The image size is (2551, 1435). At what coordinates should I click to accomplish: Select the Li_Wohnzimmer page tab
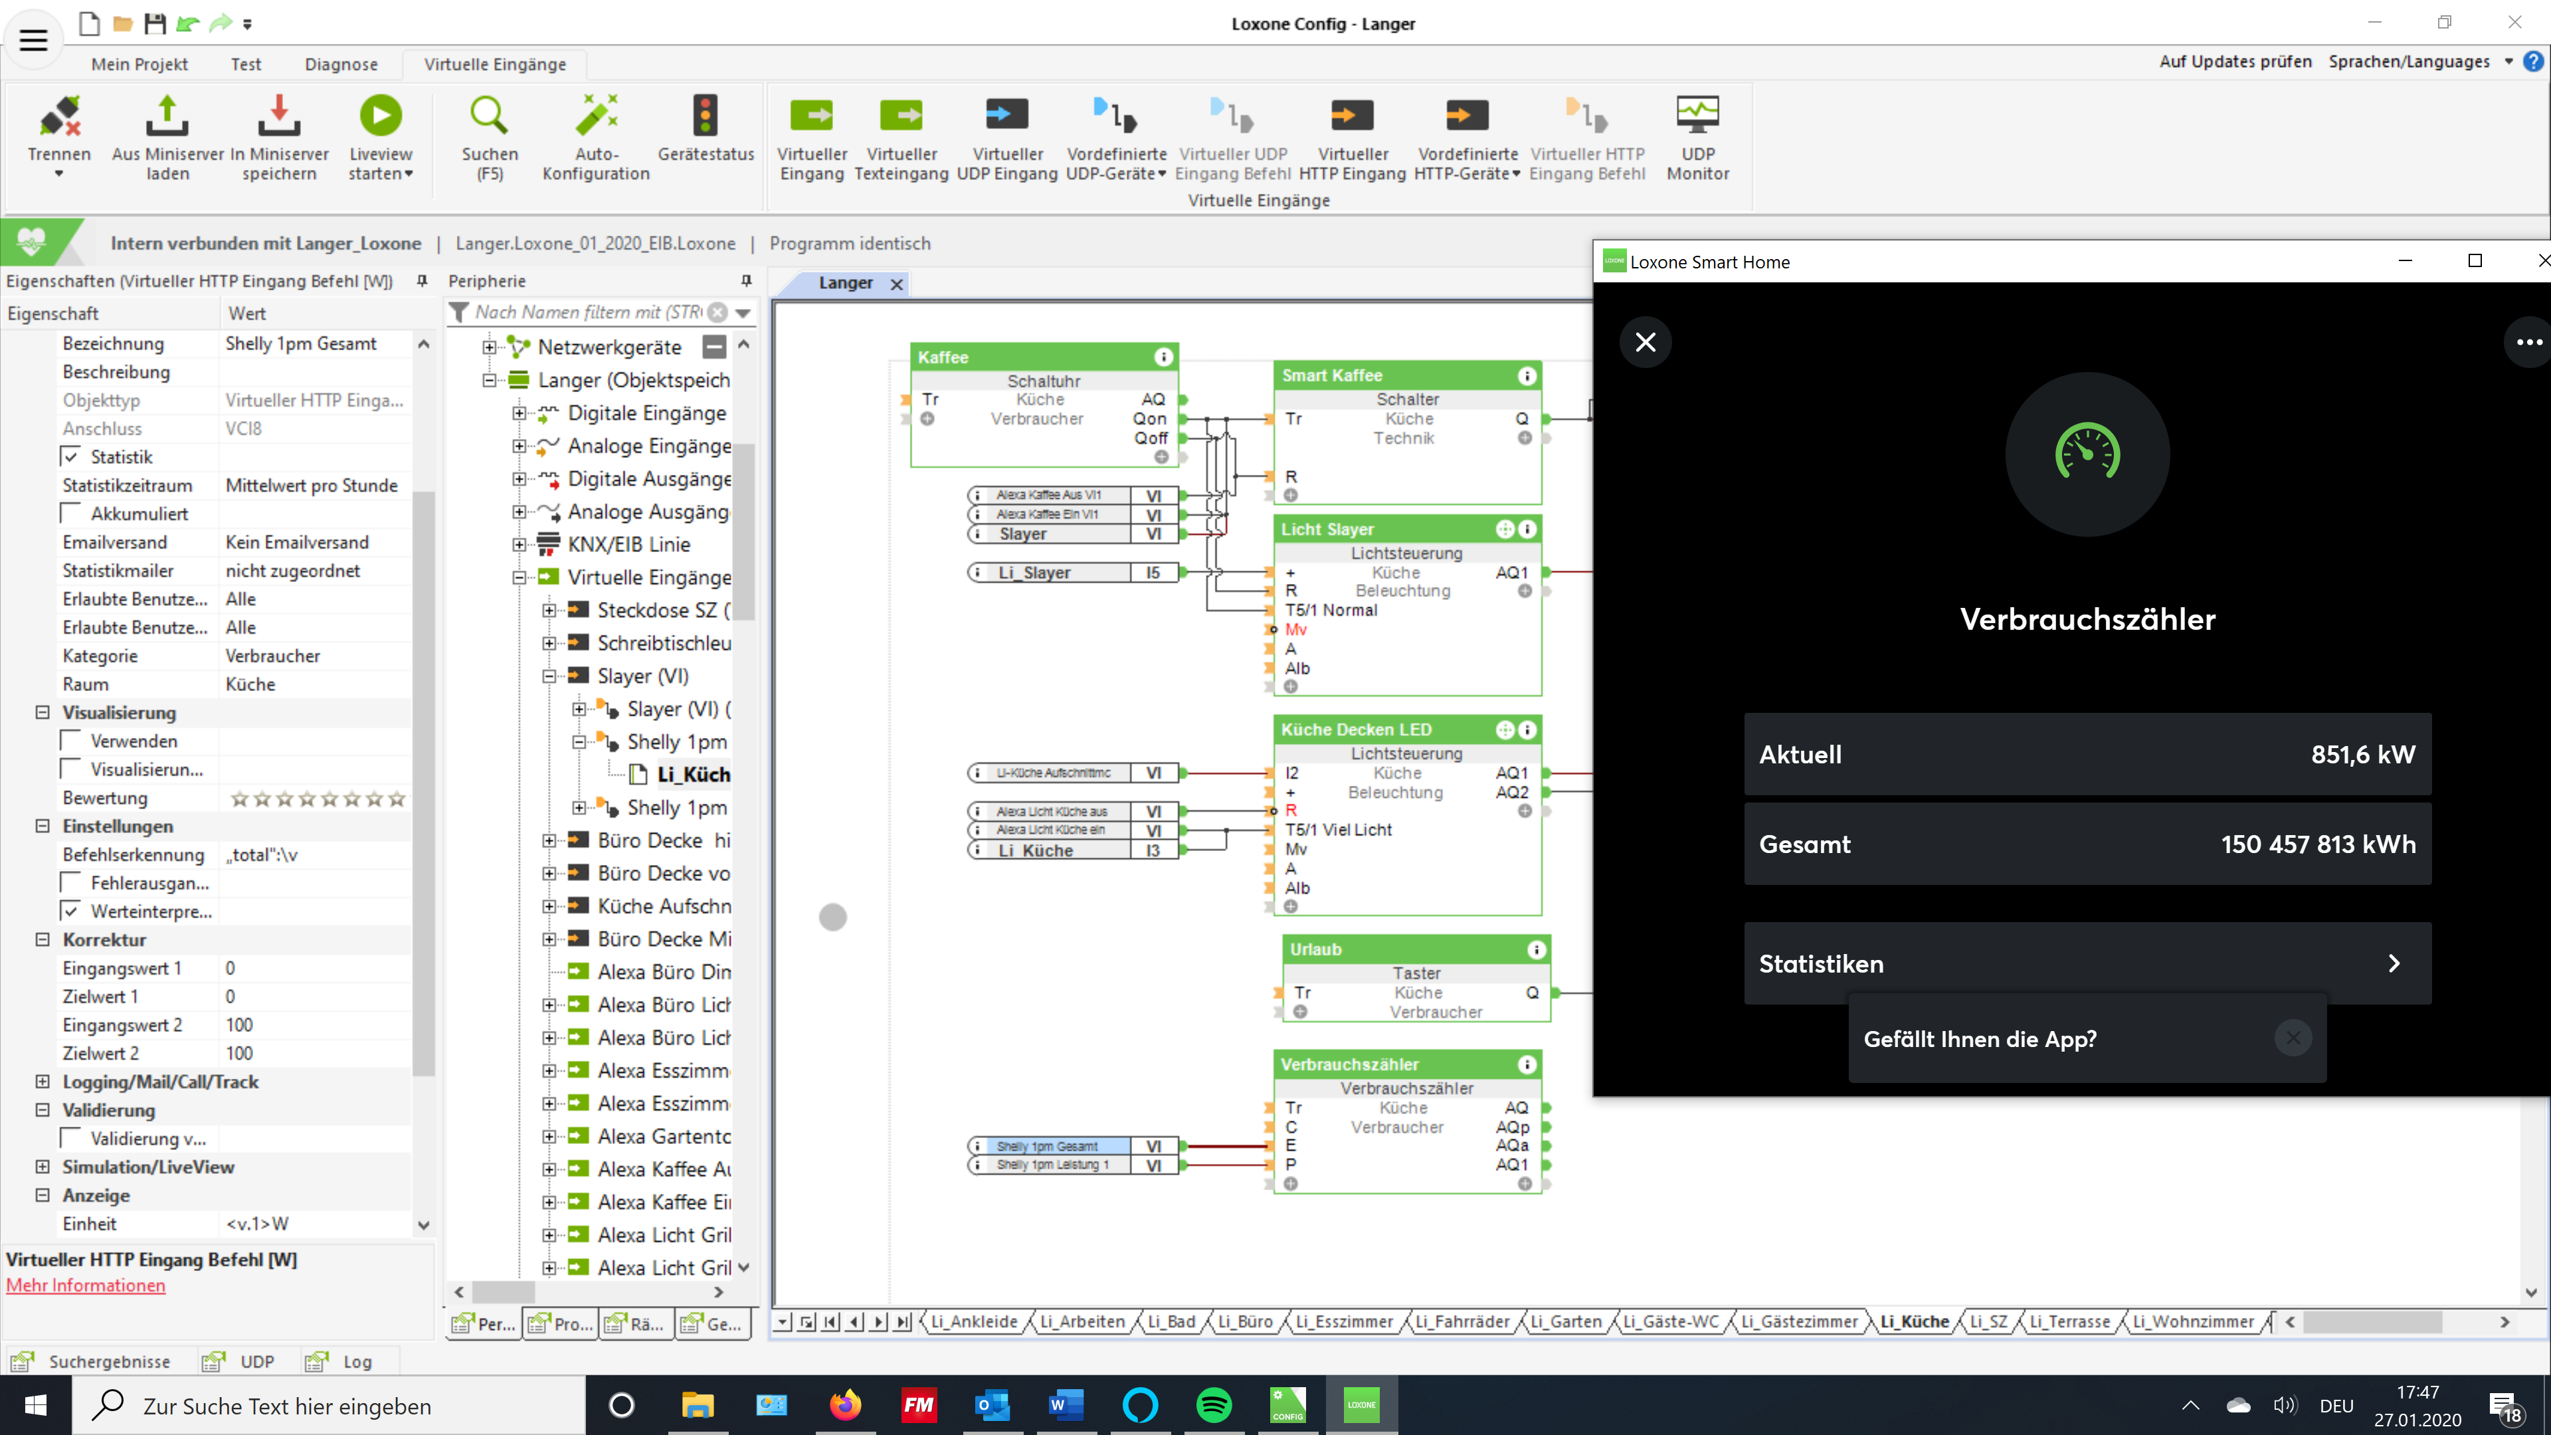[2192, 1321]
